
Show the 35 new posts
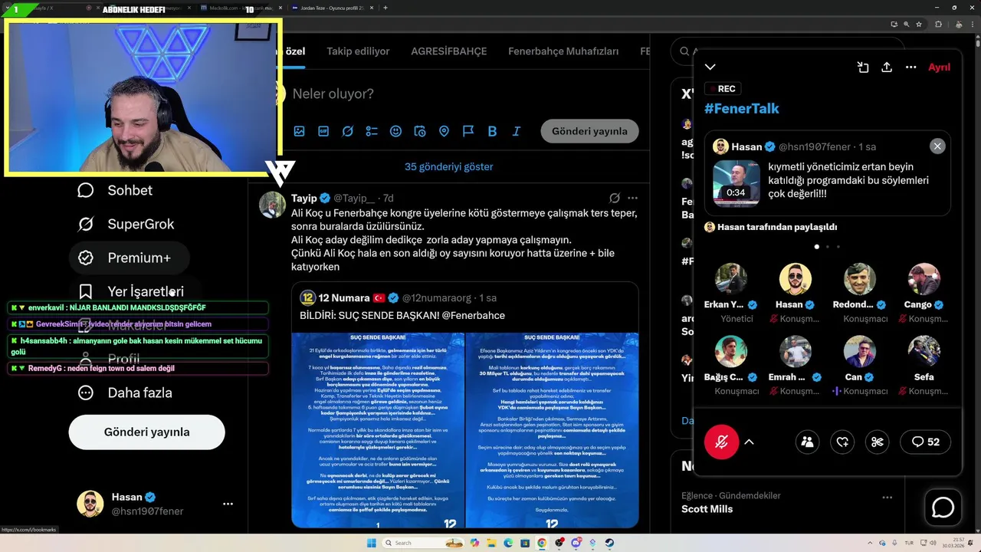(449, 166)
